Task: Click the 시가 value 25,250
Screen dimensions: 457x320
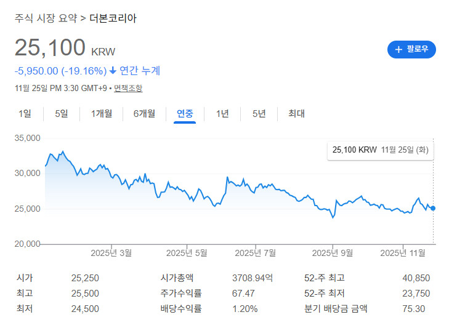Action: coord(85,278)
